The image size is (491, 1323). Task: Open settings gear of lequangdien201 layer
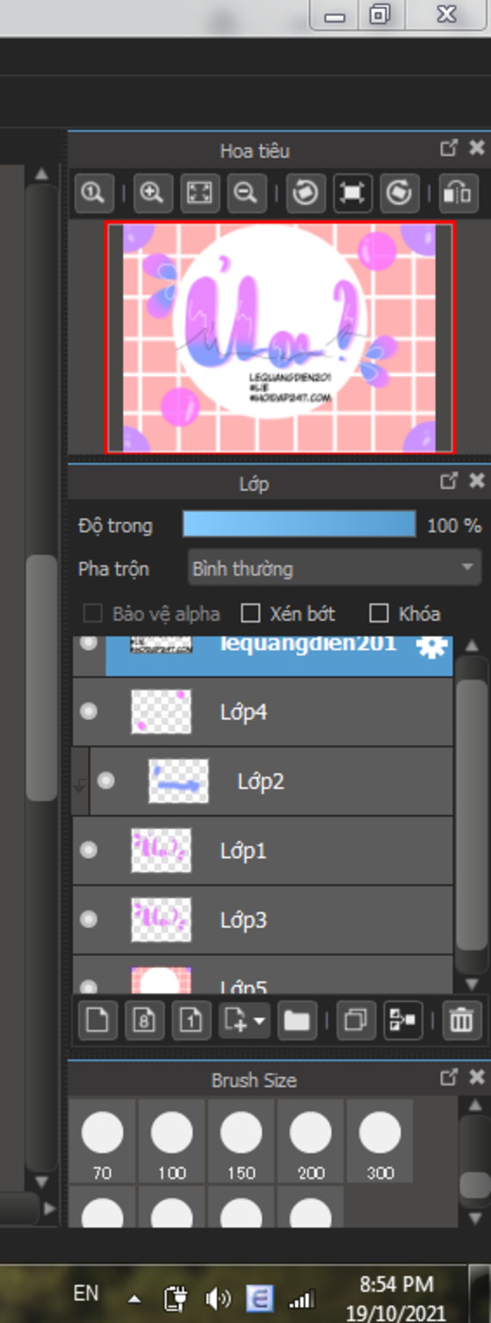(x=431, y=646)
